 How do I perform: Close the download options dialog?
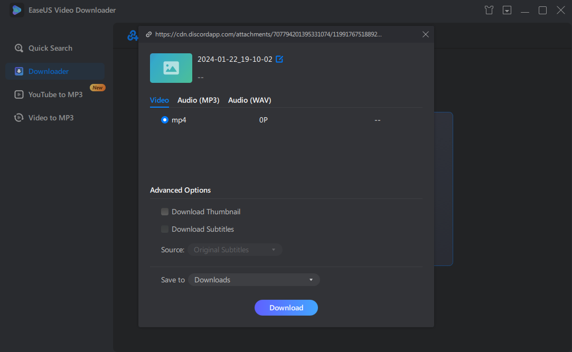[x=425, y=34]
